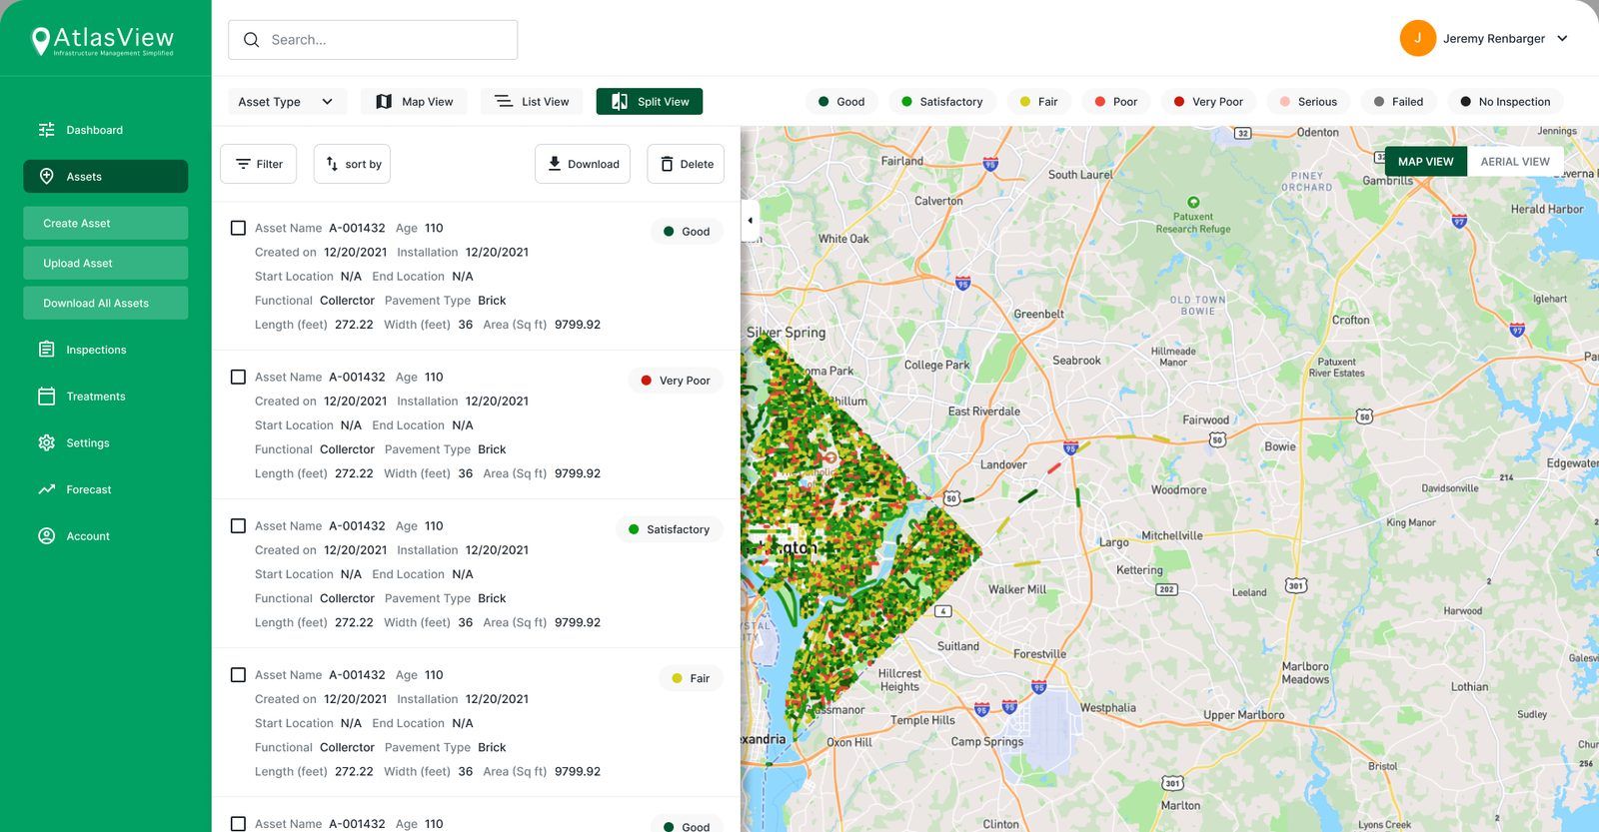Image resolution: width=1599 pixels, height=832 pixels.
Task: Check the asset marked Very Poor
Action: click(238, 377)
